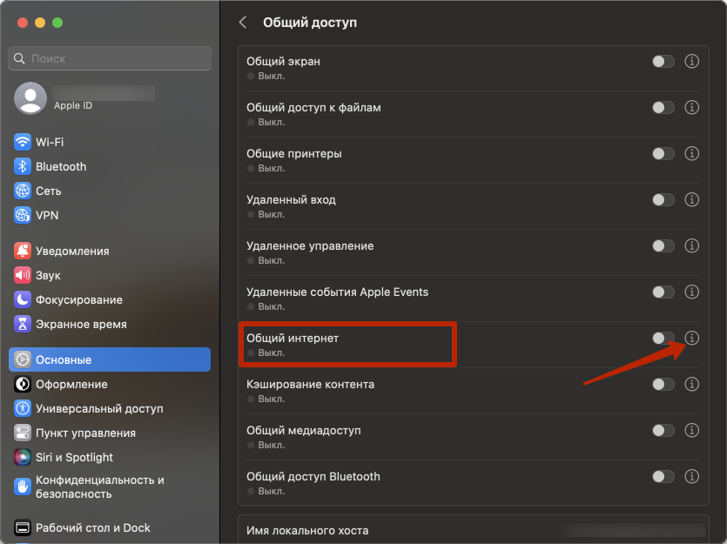Open info for Общие принтеры
This screenshot has width=727, height=544.
tap(692, 153)
